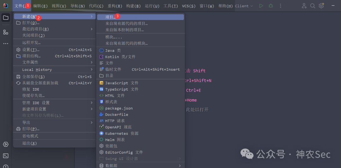Open 设置(T)... from File menu

[55, 50]
